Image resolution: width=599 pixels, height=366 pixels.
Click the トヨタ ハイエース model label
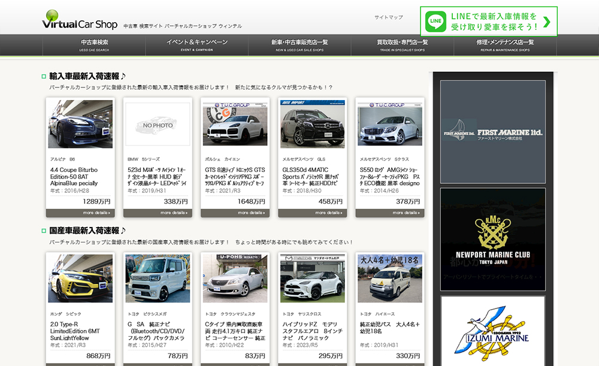pyautogui.click(x=377, y=314)
